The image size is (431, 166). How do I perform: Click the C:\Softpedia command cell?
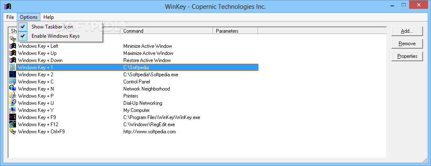pos(136,67)
